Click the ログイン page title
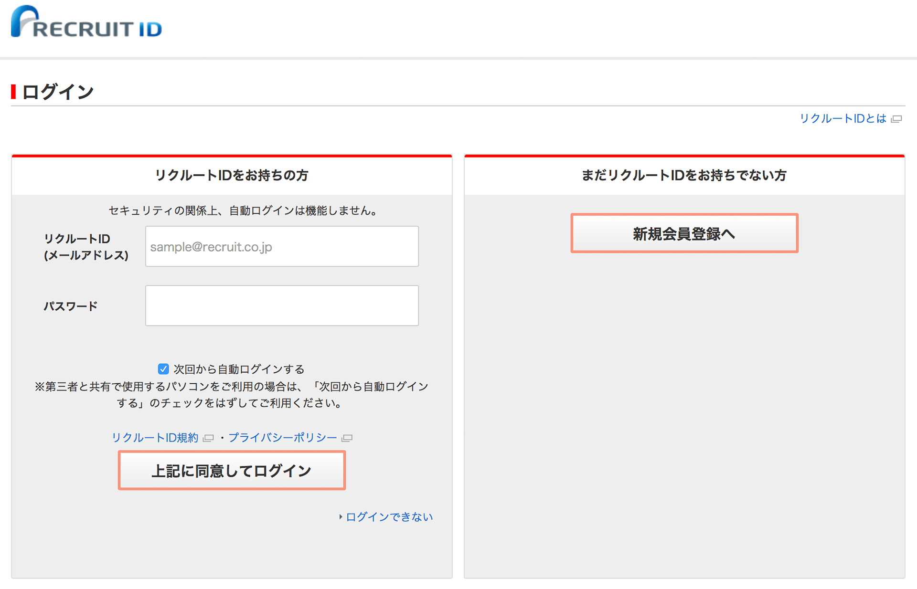The image size is (917, 589). (x=58, y=92)
